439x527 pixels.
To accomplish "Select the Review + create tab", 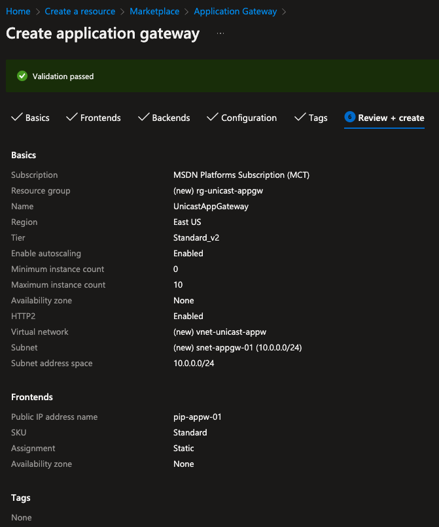I will [391, 118].
